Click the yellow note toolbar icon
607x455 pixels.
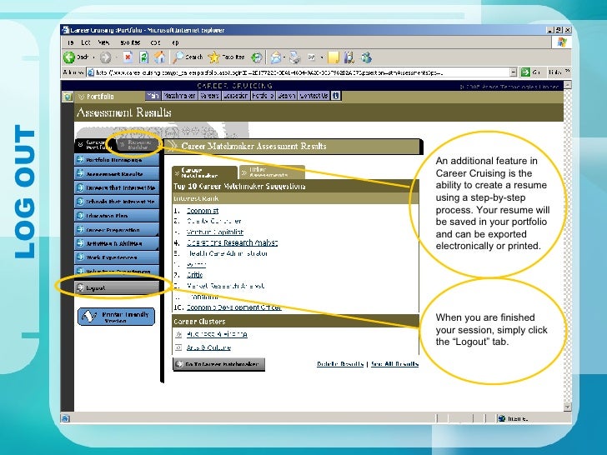click(334, 57)
